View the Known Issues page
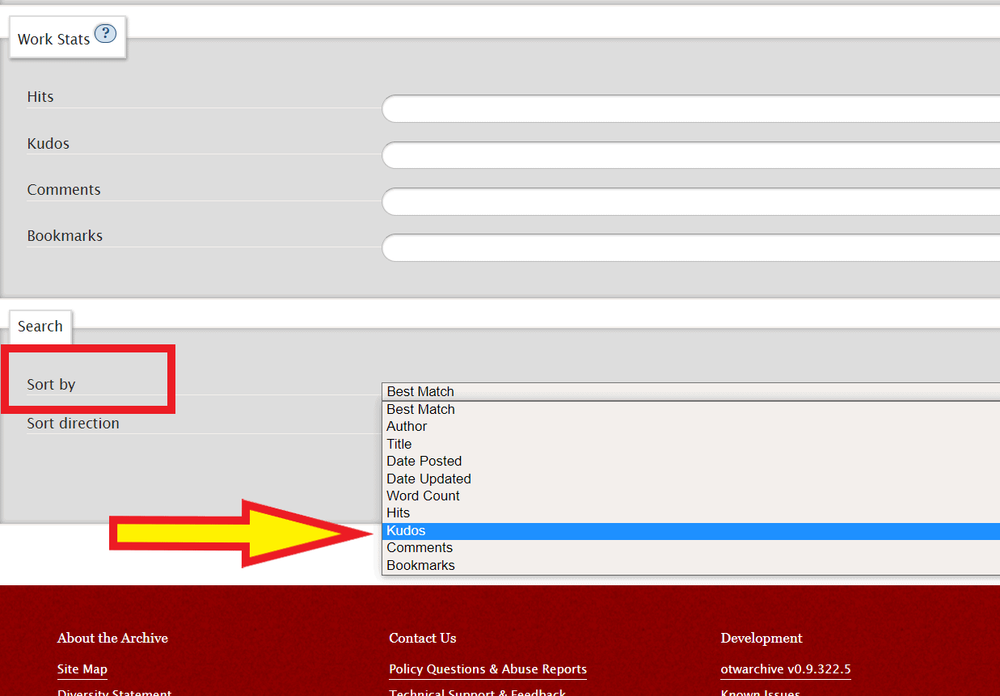This screenshot has width=1000, height=696. [759, 693]
